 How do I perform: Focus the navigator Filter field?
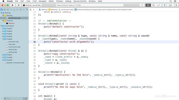pyautogui.click(x=14, y=99)
